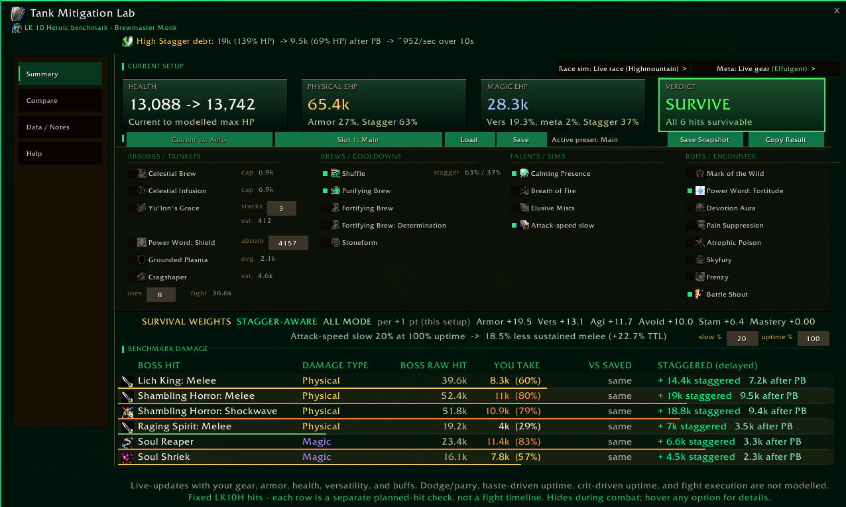Click the SURVIVE verdict panel
The image size is (846, 507).
pyautogui.click(x=742, y=105)
